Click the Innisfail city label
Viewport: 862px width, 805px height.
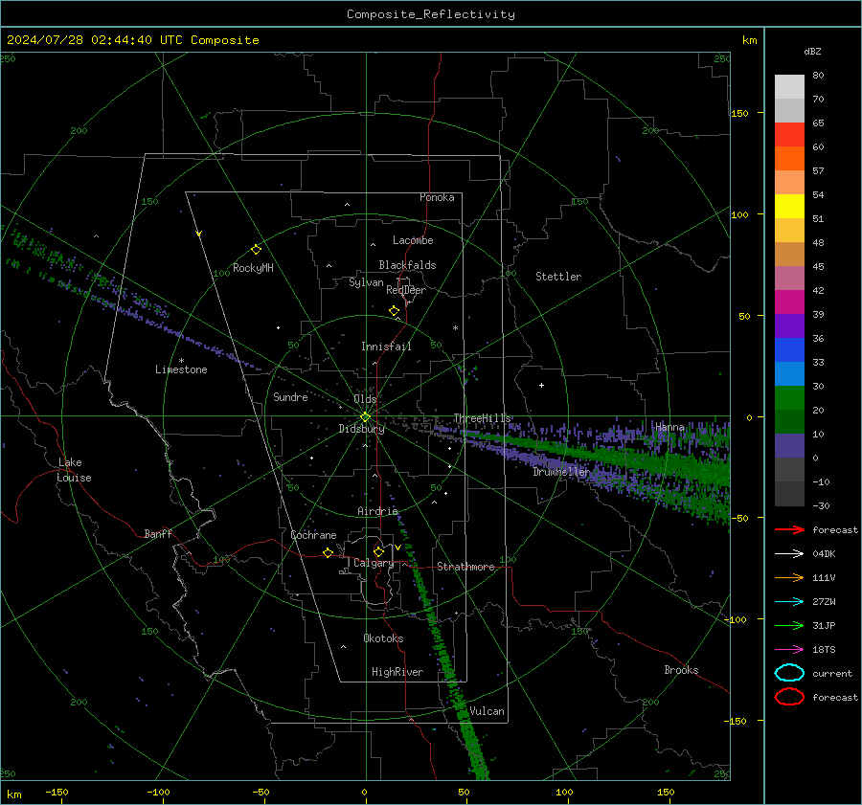(386, 347)
